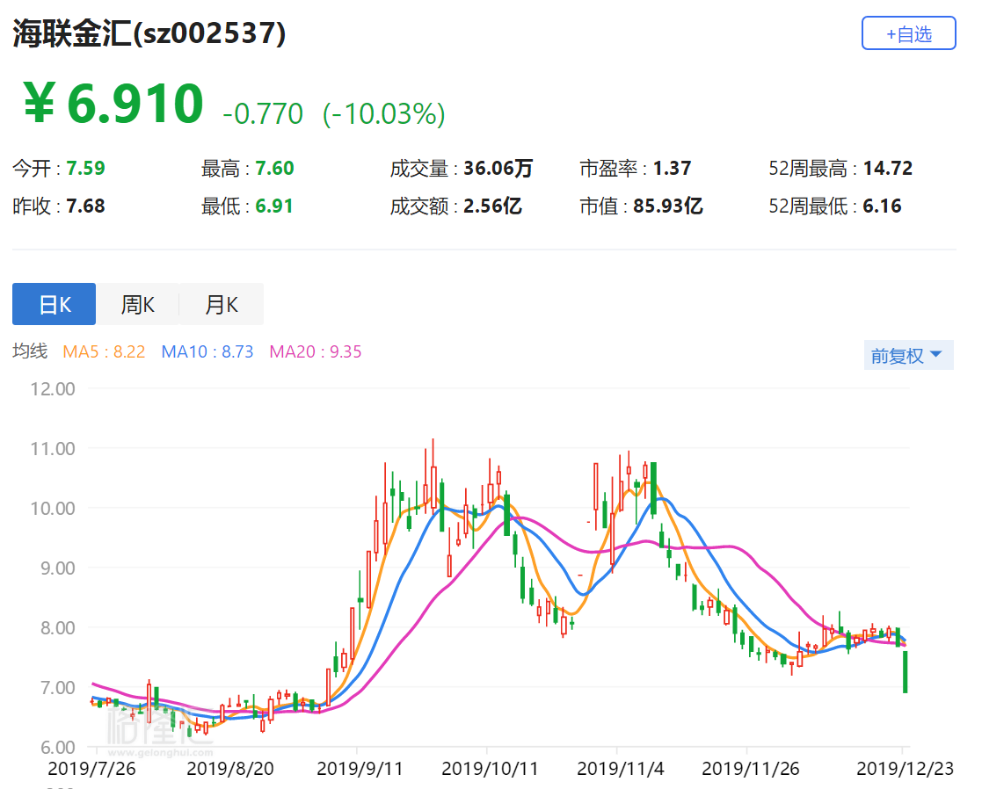The image size is (982, 789).
Task: Click the 市值 value 85.93亿
Action: 667,206
